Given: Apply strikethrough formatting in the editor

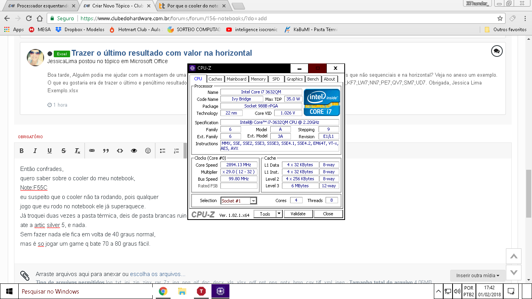Looking at the screenshot, I should tap(63, 151).
